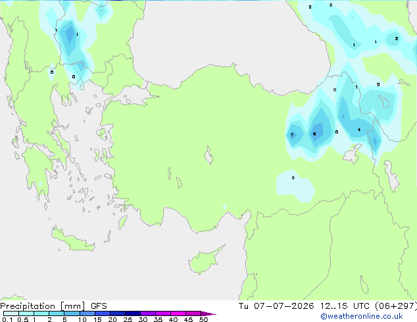Pick the 15–20 mm legend color box
This screenshot has width=417, height=322.
(103, 313)
